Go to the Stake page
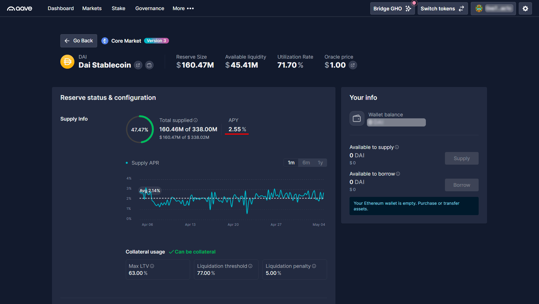Screen dimensions: 539x304 pos(118,8)
